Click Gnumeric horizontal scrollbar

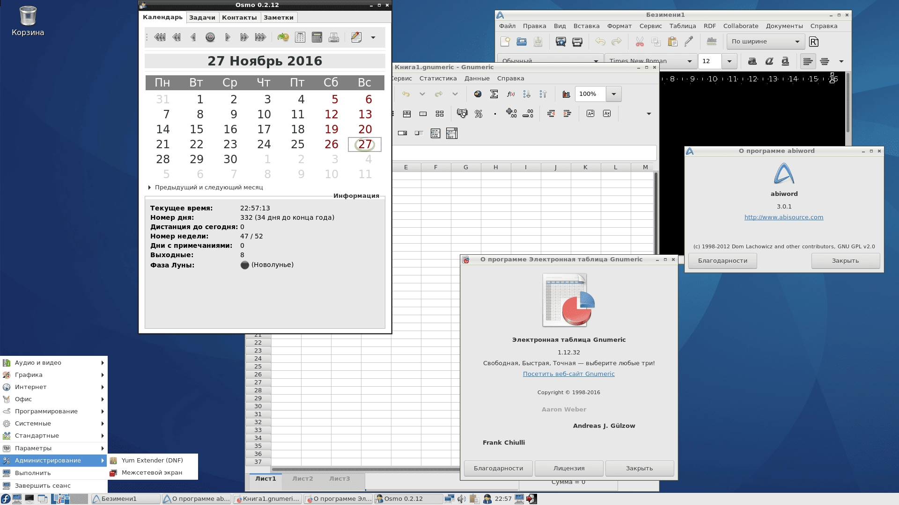click(x=365, y=469)
